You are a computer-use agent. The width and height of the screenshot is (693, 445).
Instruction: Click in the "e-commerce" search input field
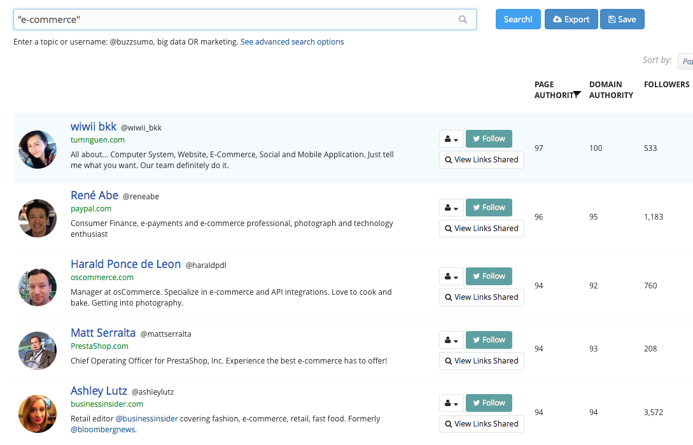[x=235, y=20]
